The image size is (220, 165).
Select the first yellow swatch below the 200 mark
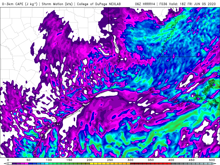[92, 164]
